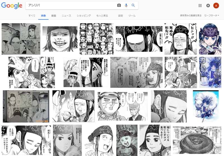Open the ちょうだい manga panel thumbnail
Viewport: 224px width, 156px height.
[31, 73]
